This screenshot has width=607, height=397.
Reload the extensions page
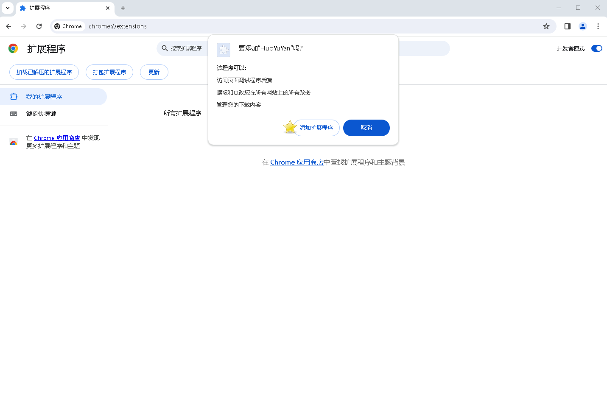39,26
